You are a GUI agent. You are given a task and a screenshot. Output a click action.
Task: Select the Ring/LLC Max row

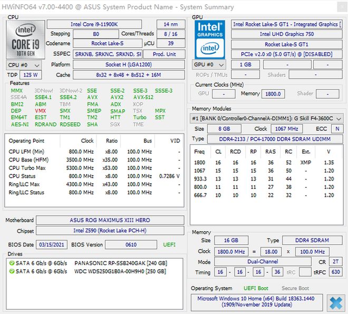tap(94, 185)
